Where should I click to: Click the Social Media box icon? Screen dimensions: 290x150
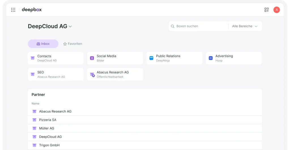pyautogui.click(x=92, y=58)
